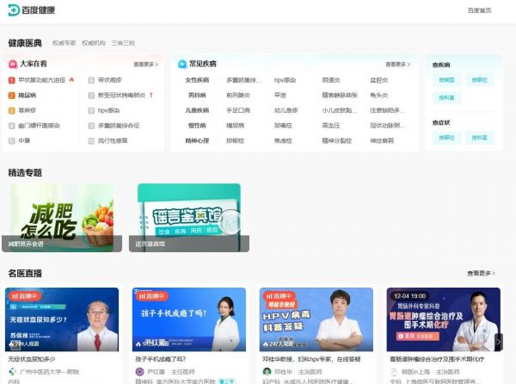The height and width of the screenshot is (384, 516).
Task: Open the 精神心理 category
Action: [x=197, y=140]
